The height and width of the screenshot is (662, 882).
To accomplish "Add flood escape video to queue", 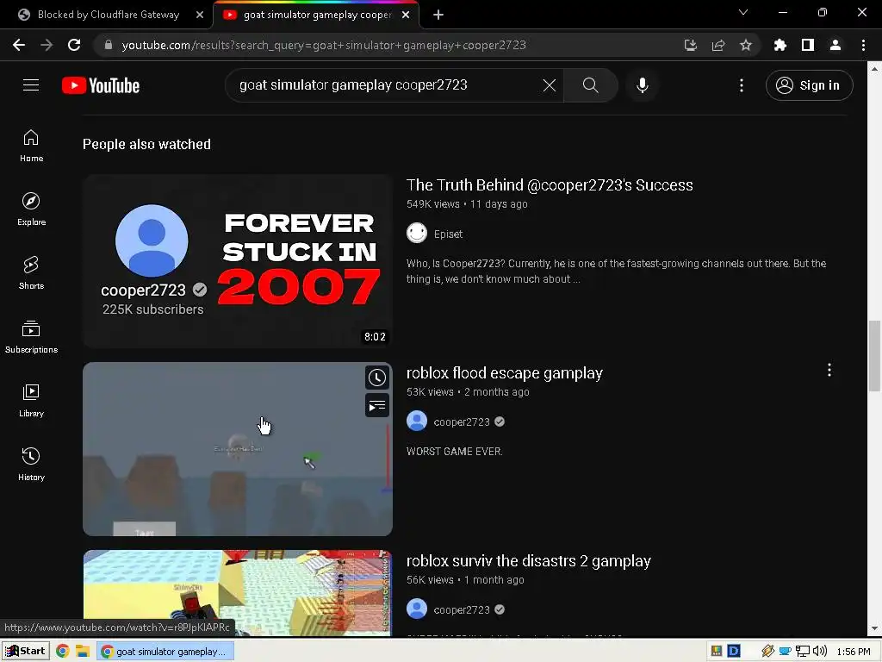I will 377,406.
